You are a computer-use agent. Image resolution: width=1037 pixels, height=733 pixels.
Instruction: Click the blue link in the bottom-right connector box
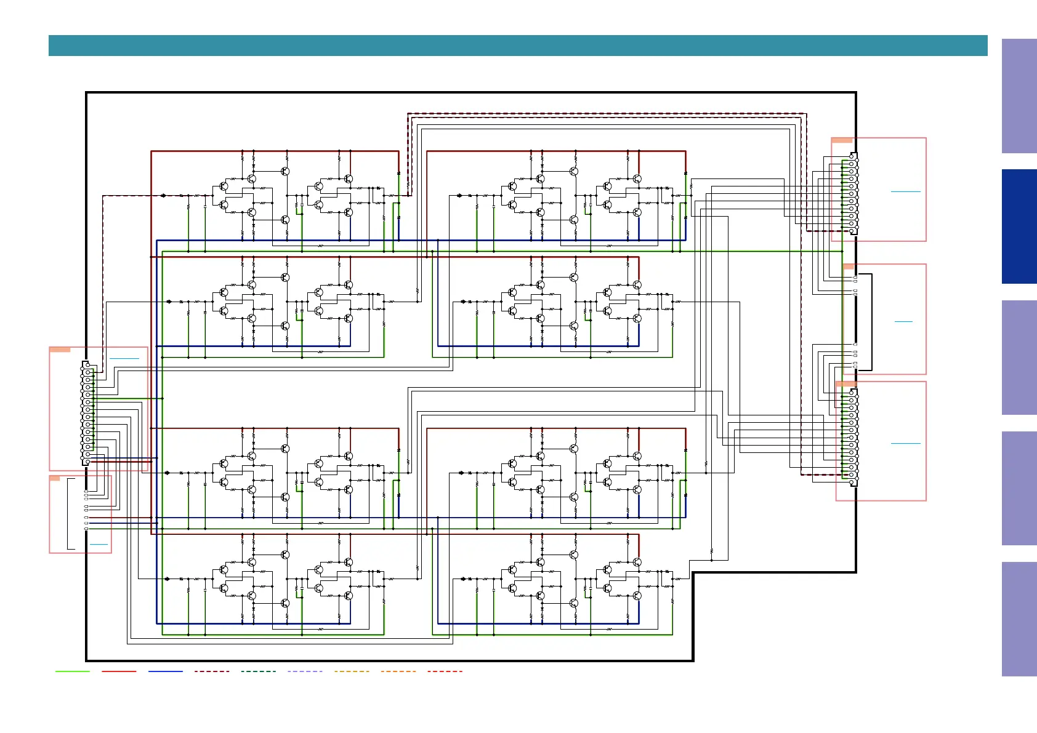click(x=905, y=443)
